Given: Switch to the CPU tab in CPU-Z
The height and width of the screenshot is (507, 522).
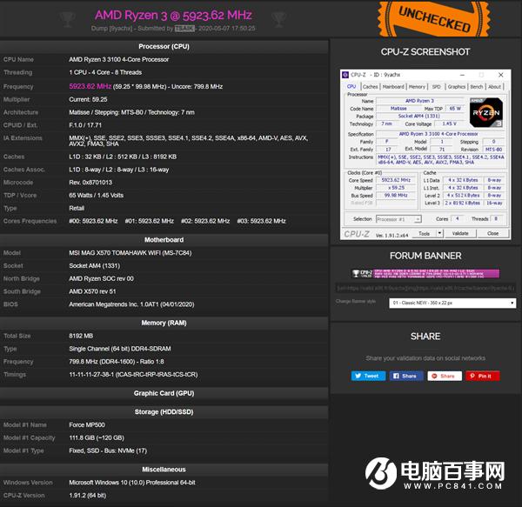Looking at the screenshot, I should 351,86.
